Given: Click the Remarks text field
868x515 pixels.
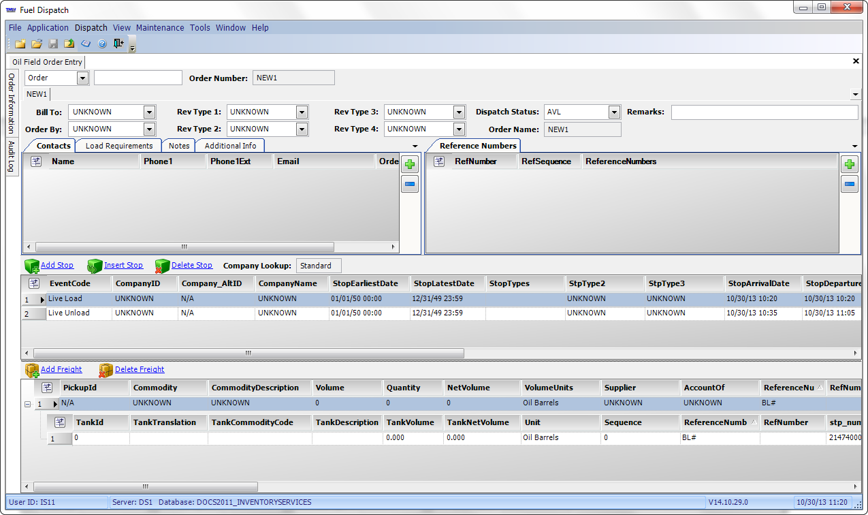Looking at the screenshot, I should coord(764,112).
